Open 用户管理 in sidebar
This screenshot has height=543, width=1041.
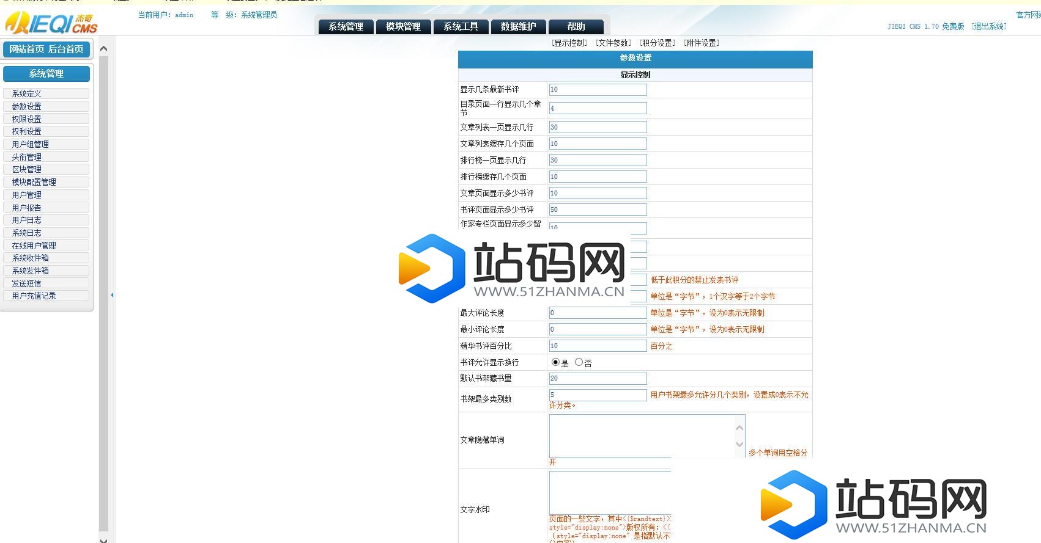click(x=46, y=195)
